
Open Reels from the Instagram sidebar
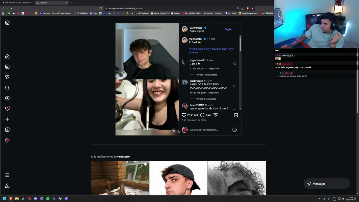(7, 67)
